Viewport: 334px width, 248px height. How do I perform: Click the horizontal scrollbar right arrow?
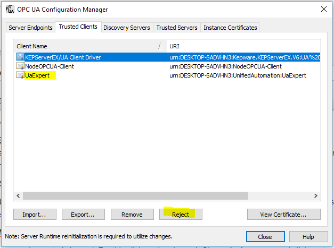[x=316, y=195]
